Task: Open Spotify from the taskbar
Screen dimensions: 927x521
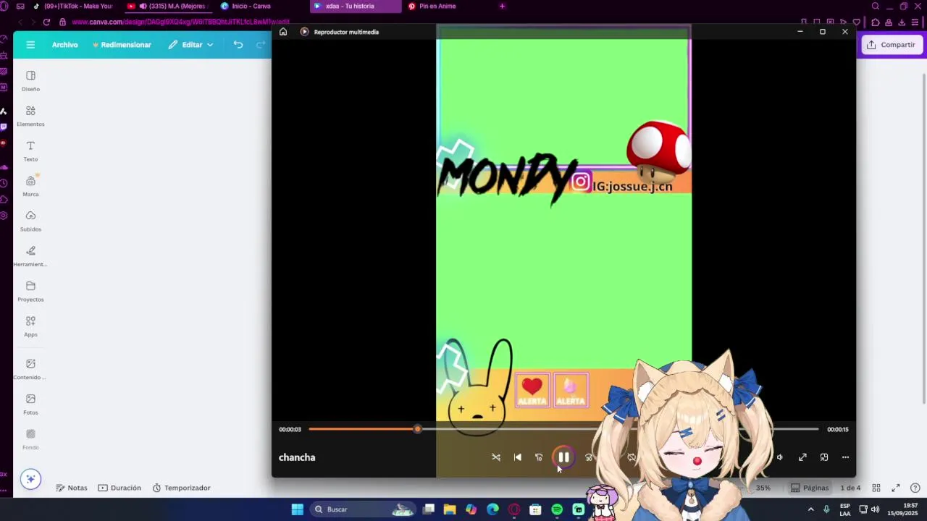Action: (x=557, y=509)
